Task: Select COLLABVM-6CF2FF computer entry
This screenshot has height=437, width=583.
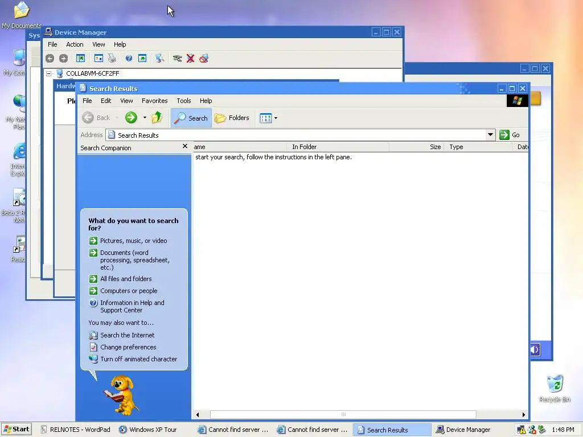Action: pos(93,73)
